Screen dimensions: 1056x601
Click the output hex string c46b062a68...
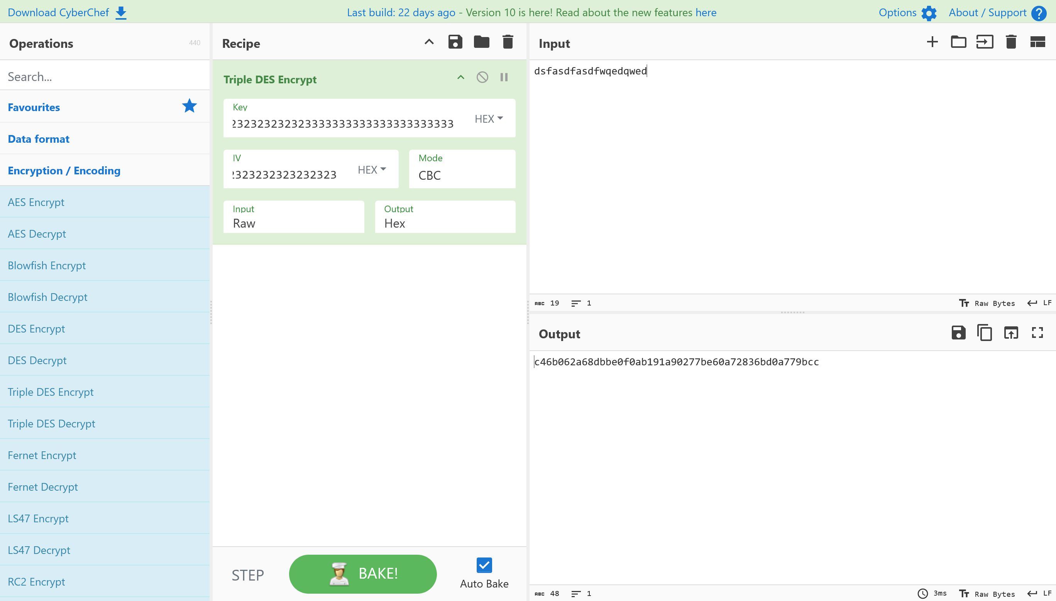point(677,362)
